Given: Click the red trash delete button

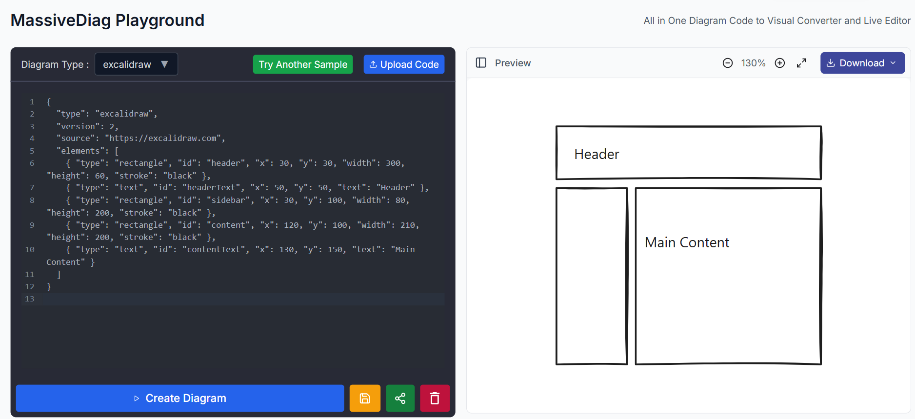Looking at the screenshot, I should tap(435, 399).
